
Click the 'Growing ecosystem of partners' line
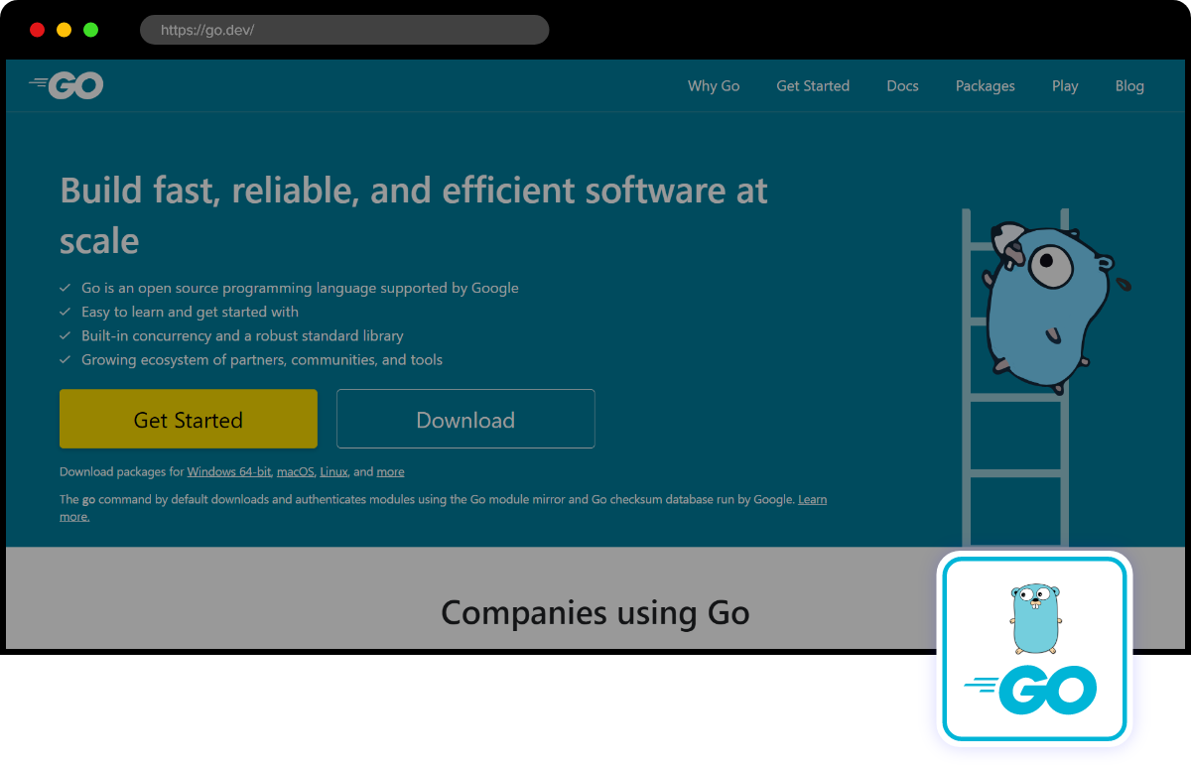tap(262, 359)
